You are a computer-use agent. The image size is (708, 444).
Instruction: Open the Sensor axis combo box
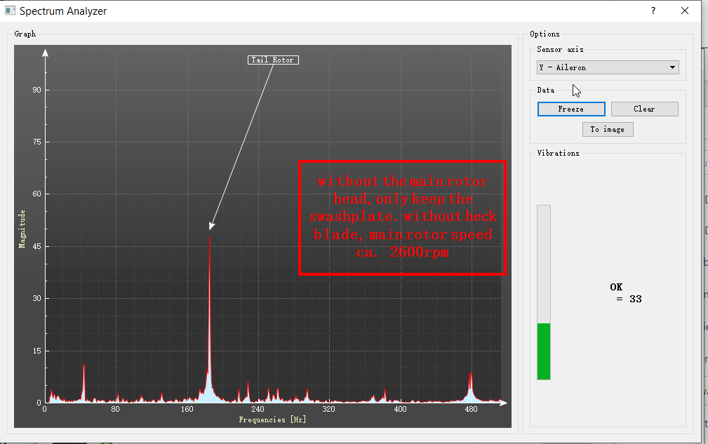pyautogui.click(x=607, y=67)
